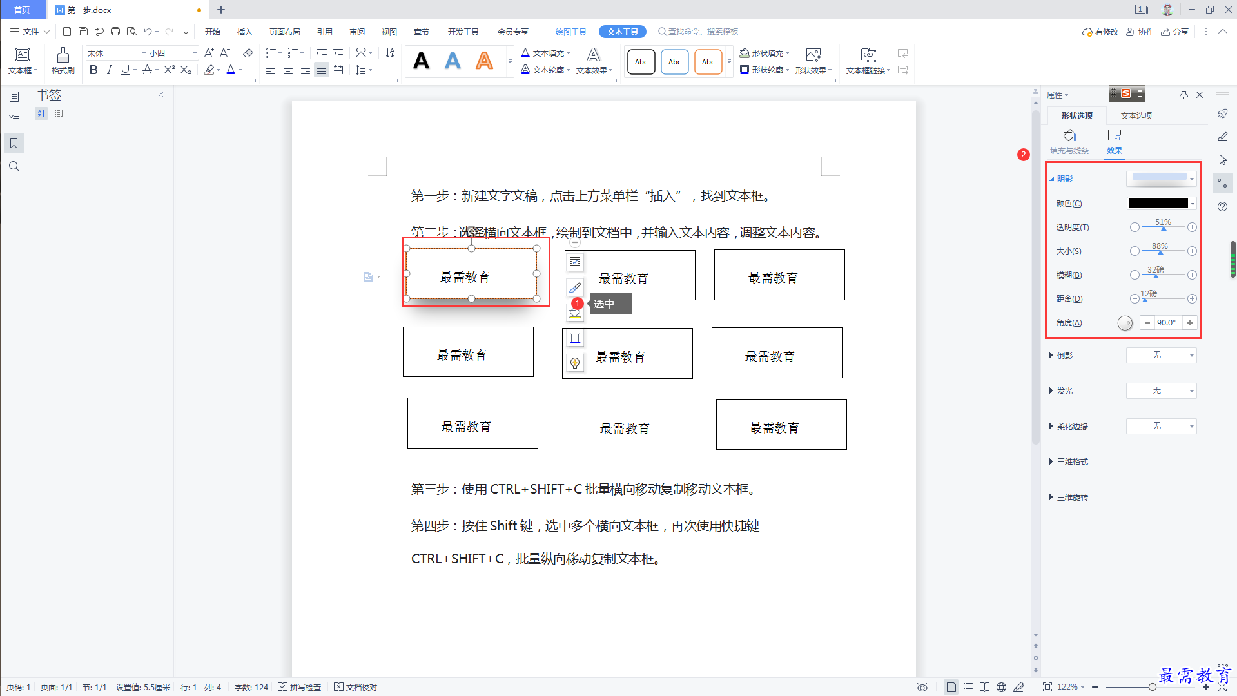Click the clear formatting eraser icon

248,53
